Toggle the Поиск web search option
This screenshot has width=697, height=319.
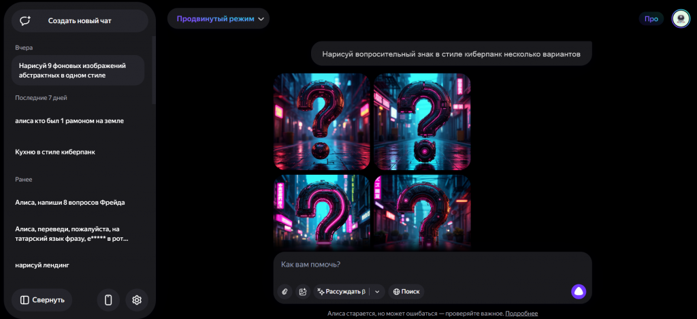click(406, 292)
